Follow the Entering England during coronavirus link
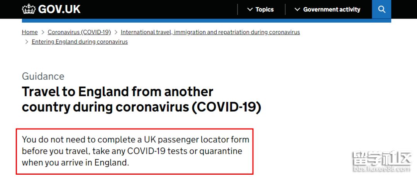 [80, 42]
